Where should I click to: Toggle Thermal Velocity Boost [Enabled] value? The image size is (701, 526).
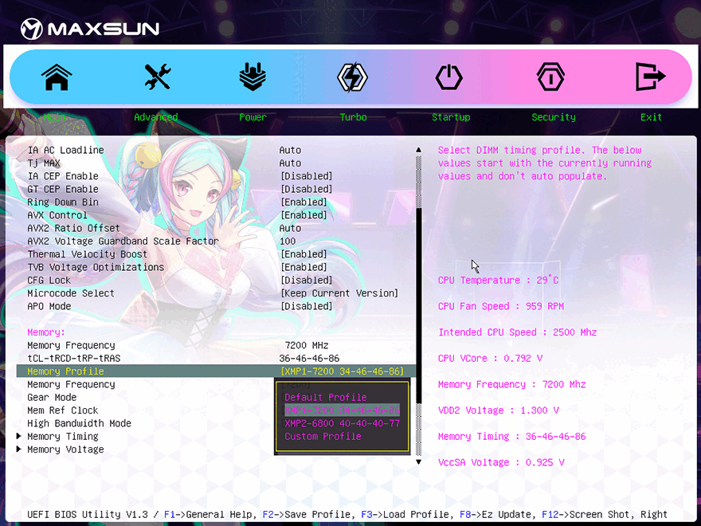coord(304,254)
